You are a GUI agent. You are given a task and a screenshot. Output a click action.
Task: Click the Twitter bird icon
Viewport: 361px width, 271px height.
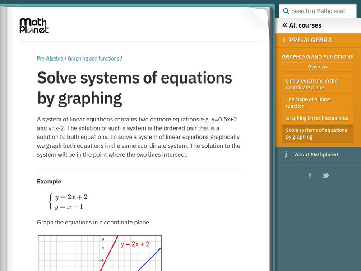coord(325,176)
